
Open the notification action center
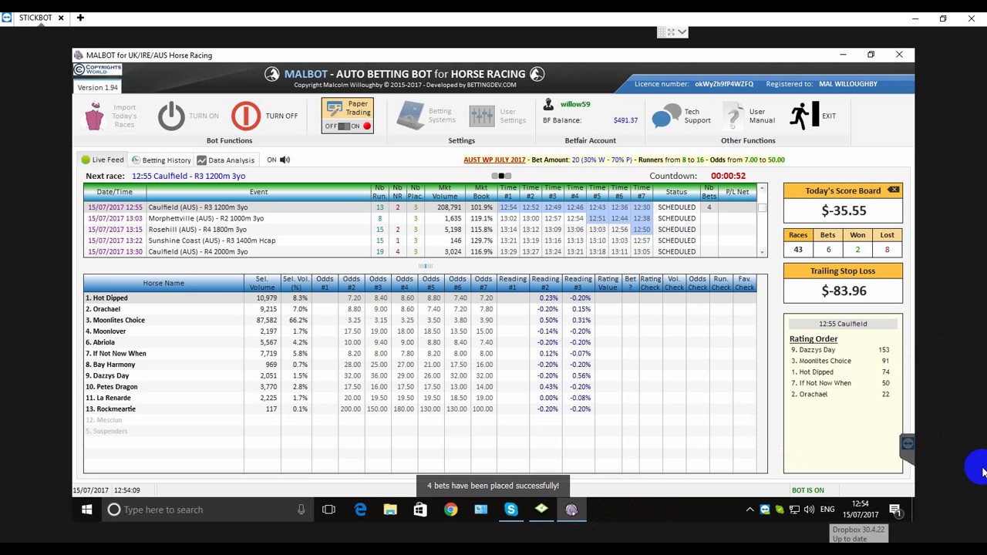pos(895,510)
